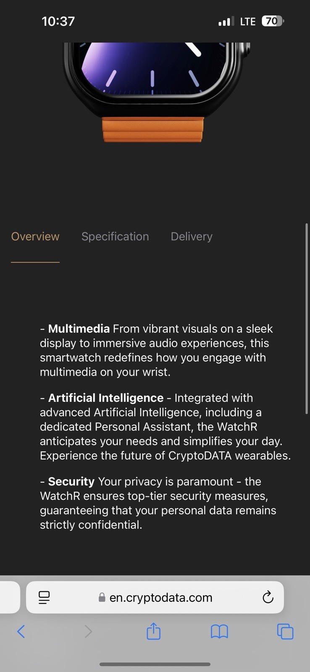This screenshot has height=672, width=310.
Task: Select the Overview tab
Action: click(35, 236)
